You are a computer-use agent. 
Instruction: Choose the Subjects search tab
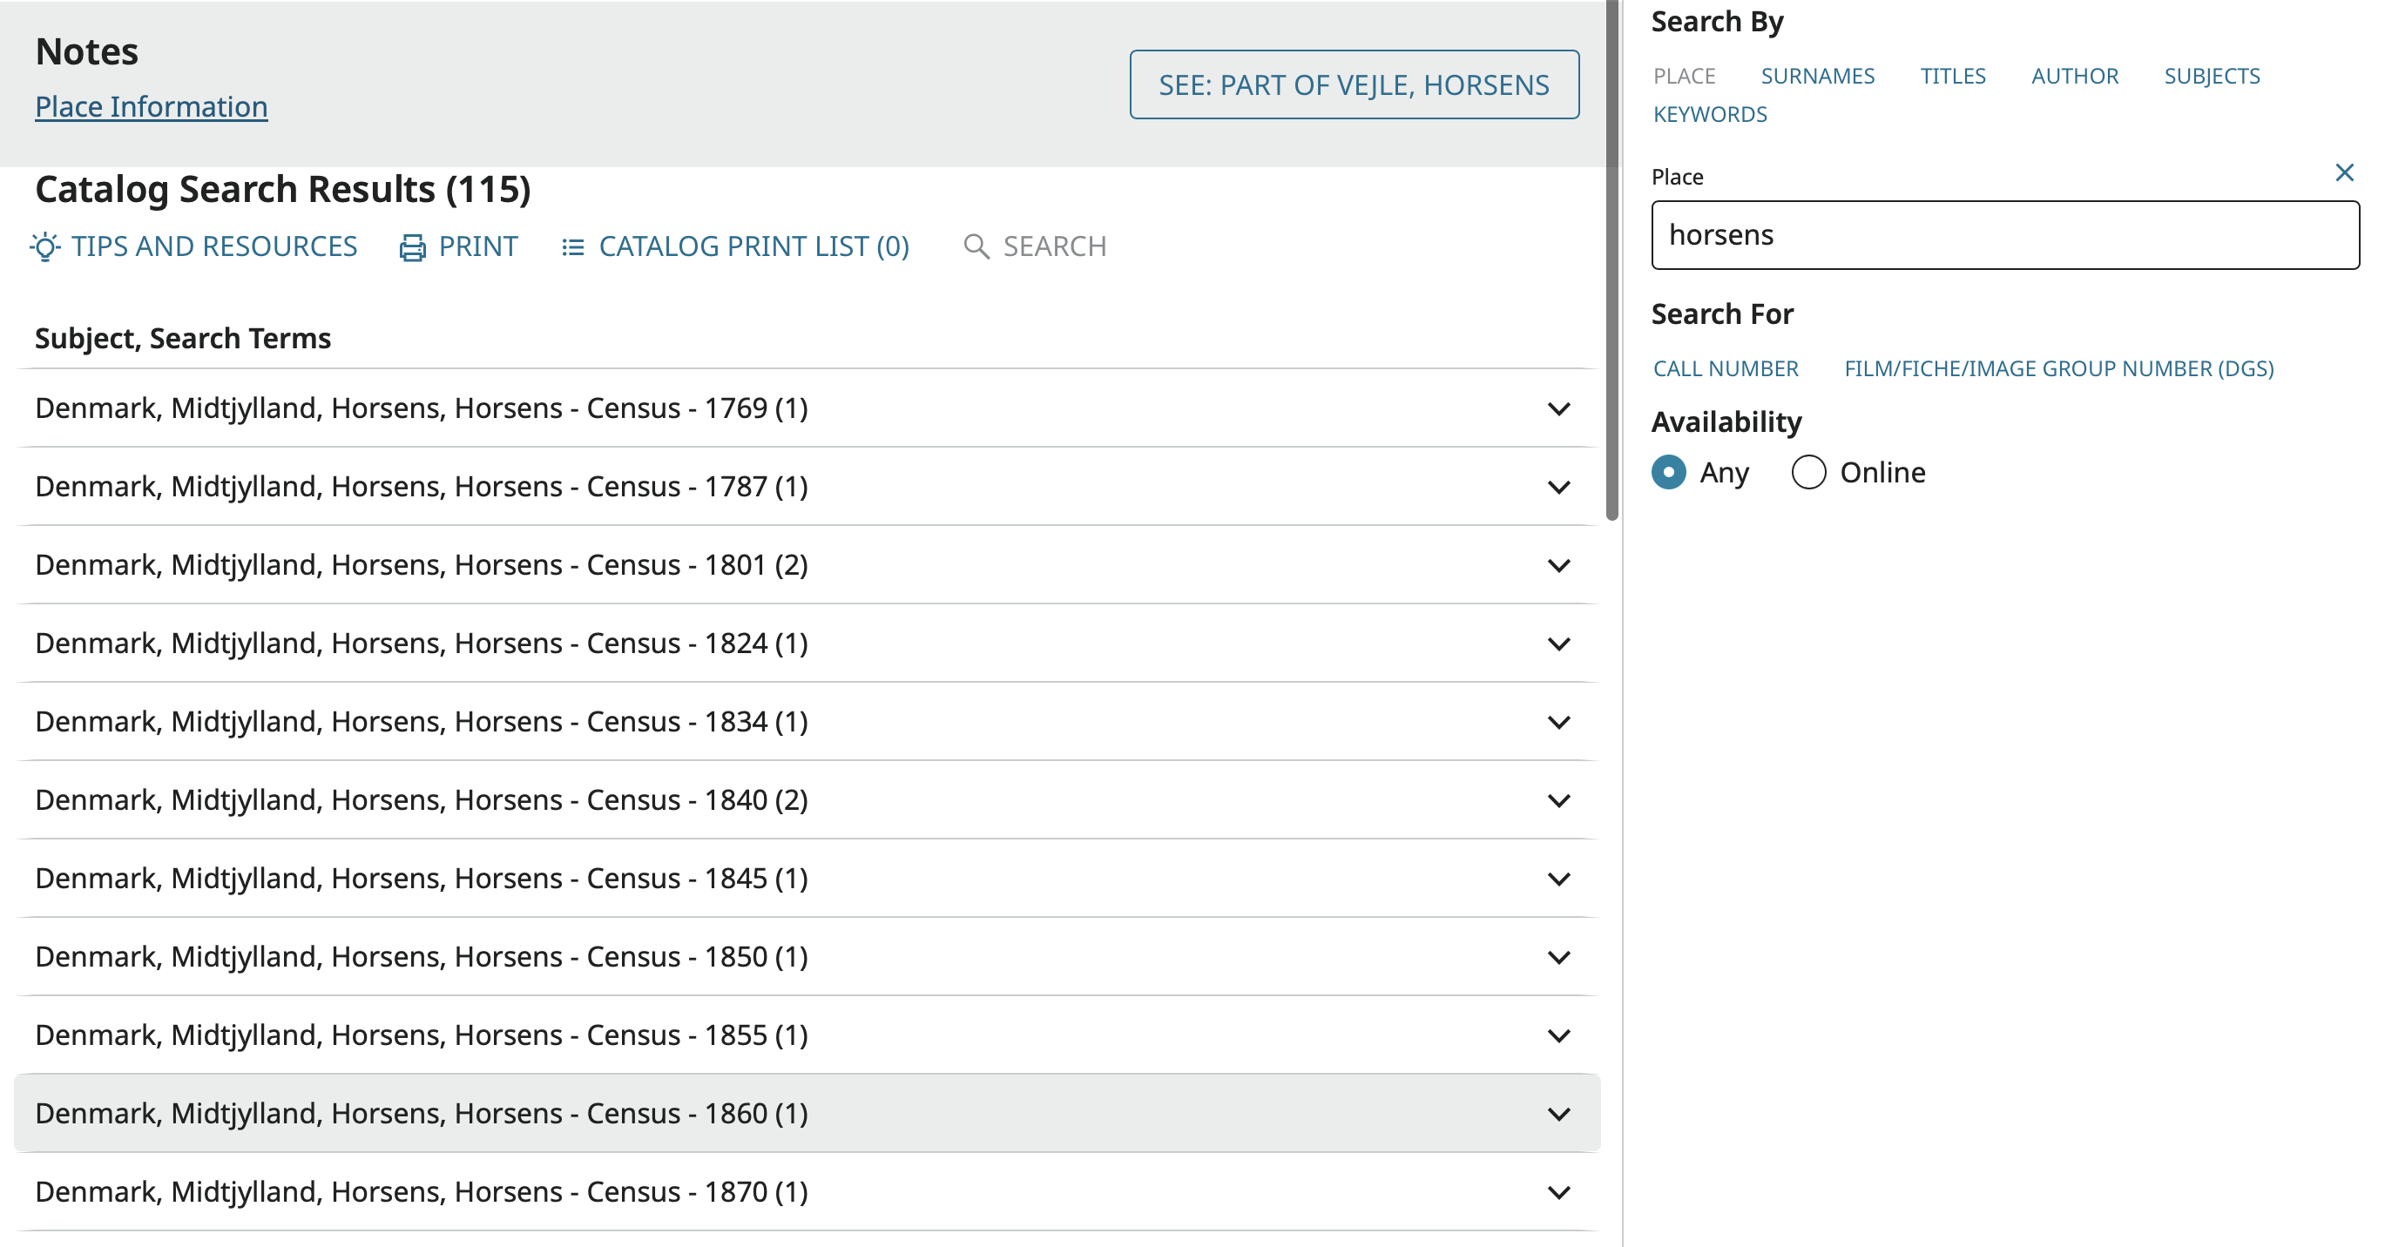2211,76
